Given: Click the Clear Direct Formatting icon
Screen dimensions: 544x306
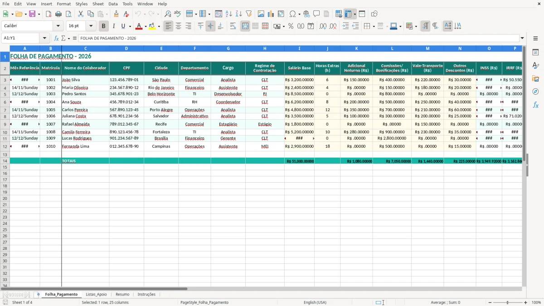Looking at the screenshot, I should pyautogui.click(x=126, y=14).
